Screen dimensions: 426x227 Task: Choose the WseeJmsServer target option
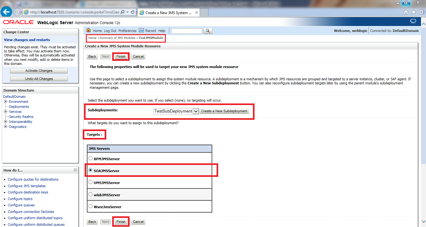point(91,207)
